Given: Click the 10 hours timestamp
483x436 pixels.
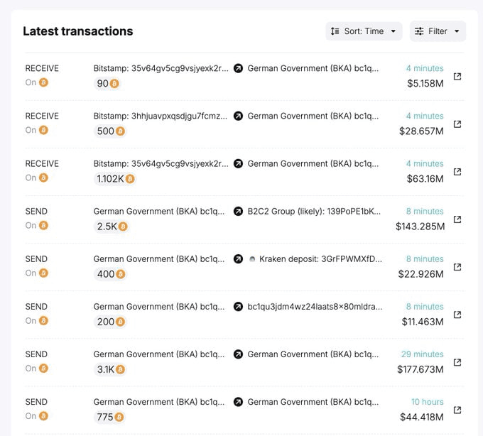Looking at the screenshot, I should coord(428,402).
